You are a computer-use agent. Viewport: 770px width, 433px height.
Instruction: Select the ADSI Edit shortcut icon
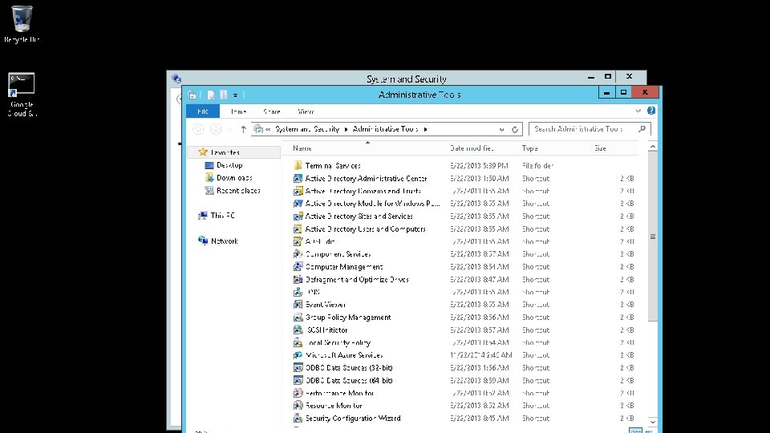[298, 241]
